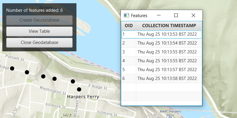Click the Putnam St map label
Image resolution: width=237 pixels, height=118 pixels.
(15, 58)
